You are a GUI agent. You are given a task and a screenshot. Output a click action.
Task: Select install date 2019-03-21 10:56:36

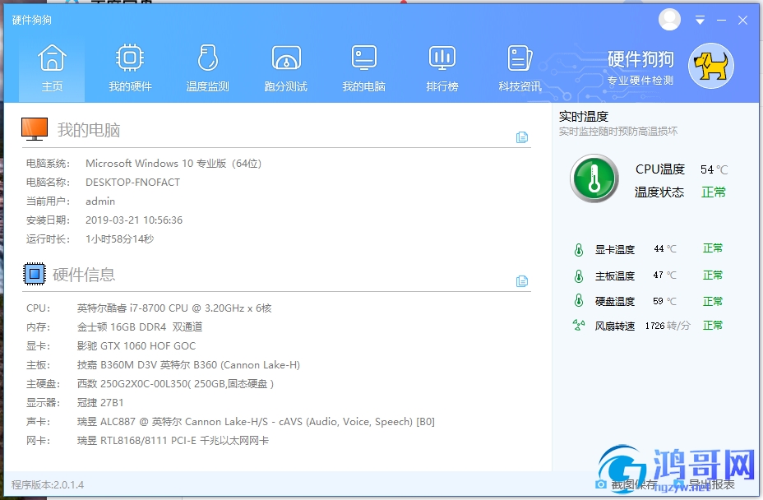(x=134, y=220)
